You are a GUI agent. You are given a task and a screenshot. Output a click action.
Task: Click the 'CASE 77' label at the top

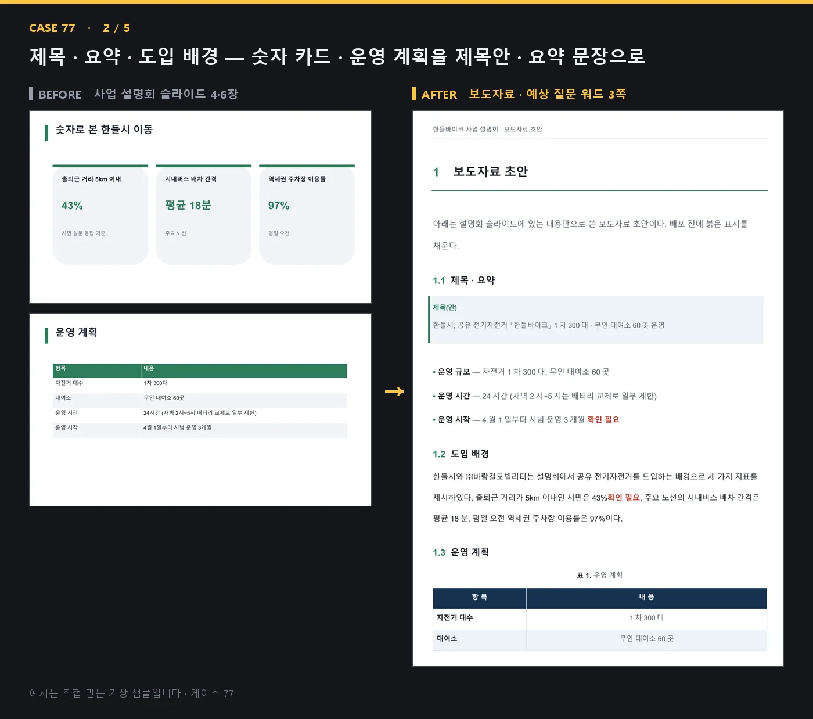click(52, 28)
